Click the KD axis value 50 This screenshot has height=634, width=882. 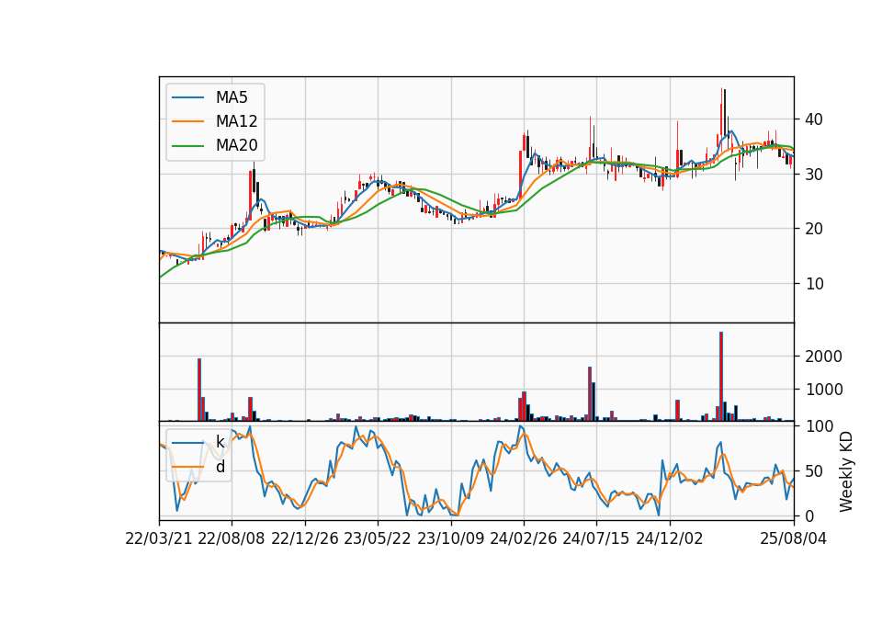814,471
